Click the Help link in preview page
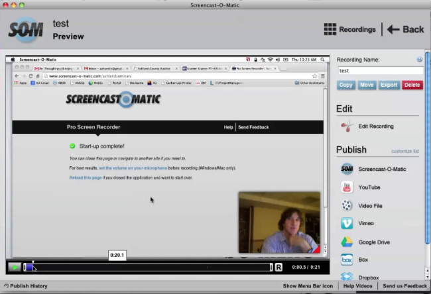The height and width of the screenshot is (294, 431). 228,127
